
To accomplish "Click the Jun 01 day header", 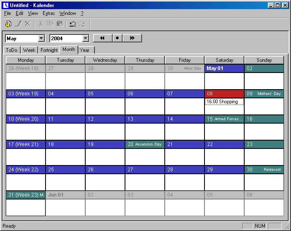I will (x=65, y=195).
